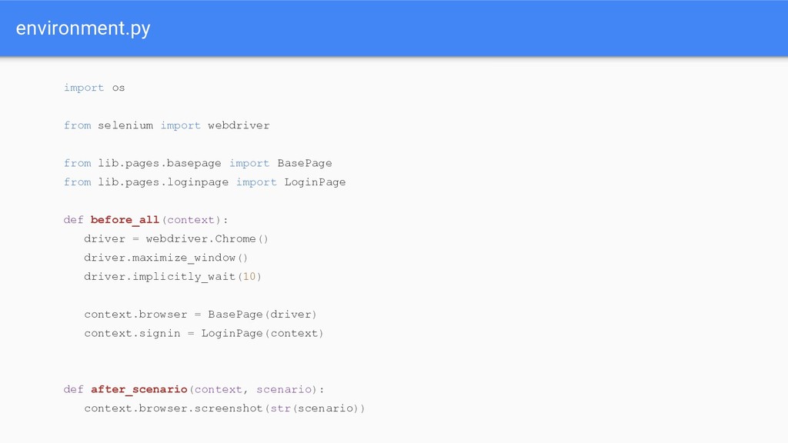Click 'LoginPage' in the loginpage import line
Screen dimensions: 788x443
coord(315,182)
